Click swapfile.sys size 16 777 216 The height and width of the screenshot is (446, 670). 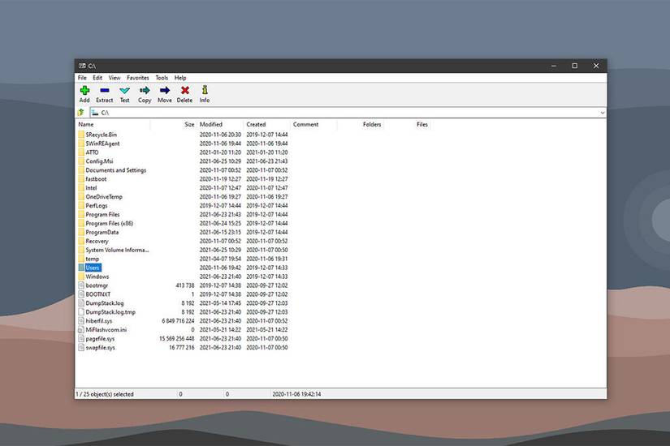pyautogui.click(x=182, y=347)
